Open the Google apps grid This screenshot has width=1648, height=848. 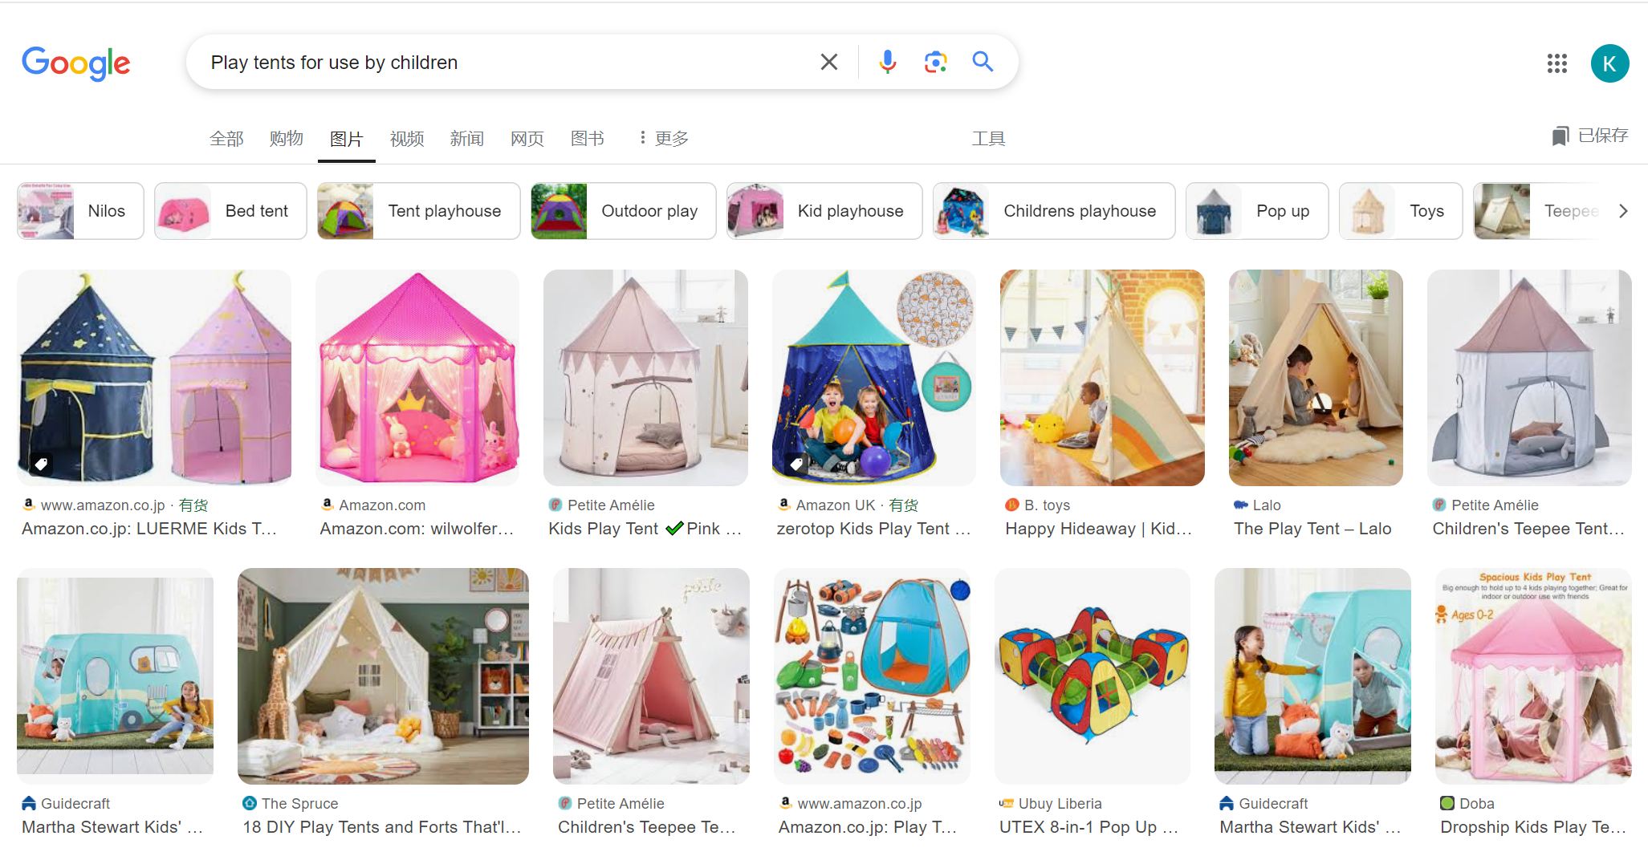[x=1556, y=63]
